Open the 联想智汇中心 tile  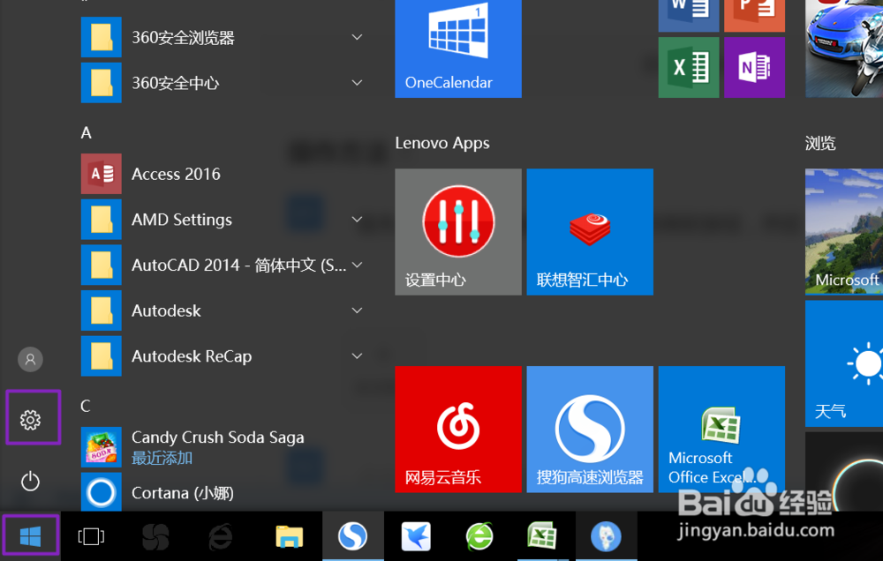coord(590,232)
